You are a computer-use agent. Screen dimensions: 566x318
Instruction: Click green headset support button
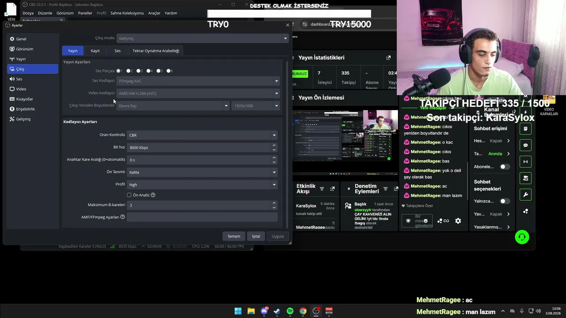coord(522,237)
